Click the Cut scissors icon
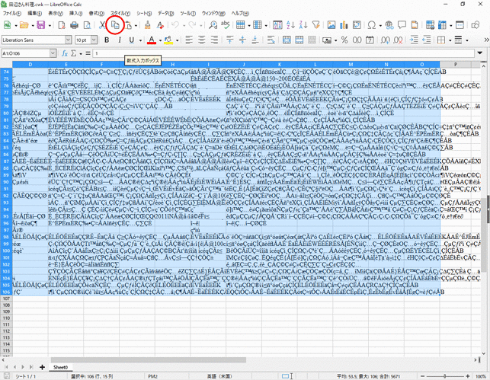 (101, 25)
